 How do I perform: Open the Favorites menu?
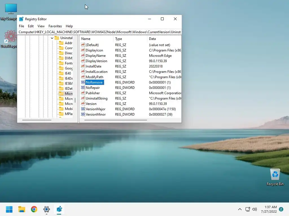tap(55, 26)
